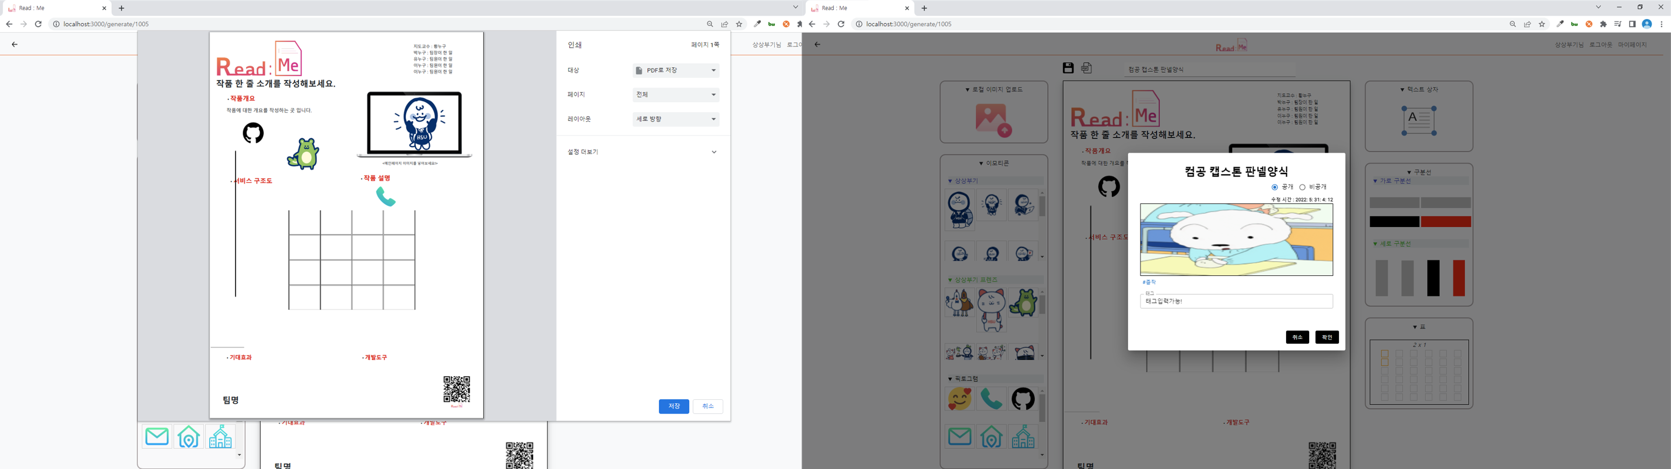Click the floppy-disk save icon above the canvas
This screenshot has height=469, width=1671.
pos(1068,68)
